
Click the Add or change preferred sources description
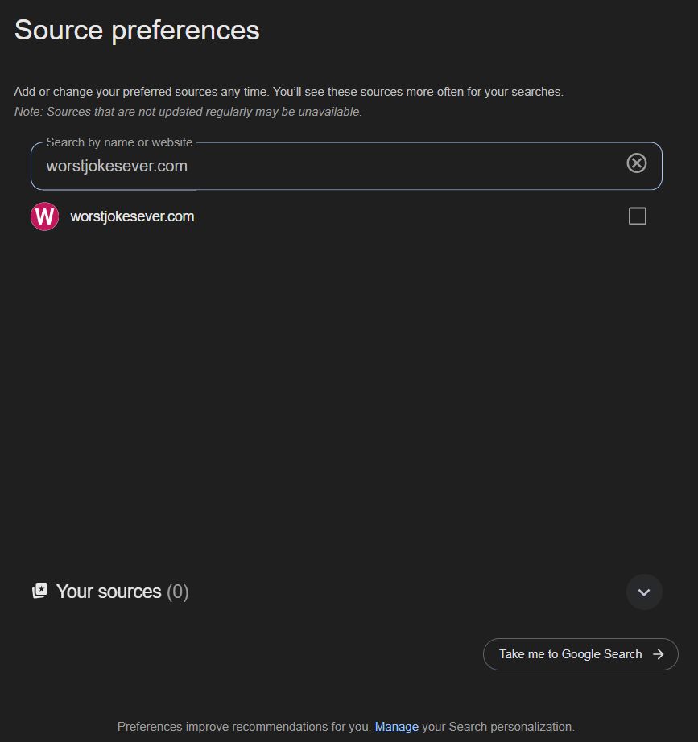pyautogui.click(x=142, y=92)
